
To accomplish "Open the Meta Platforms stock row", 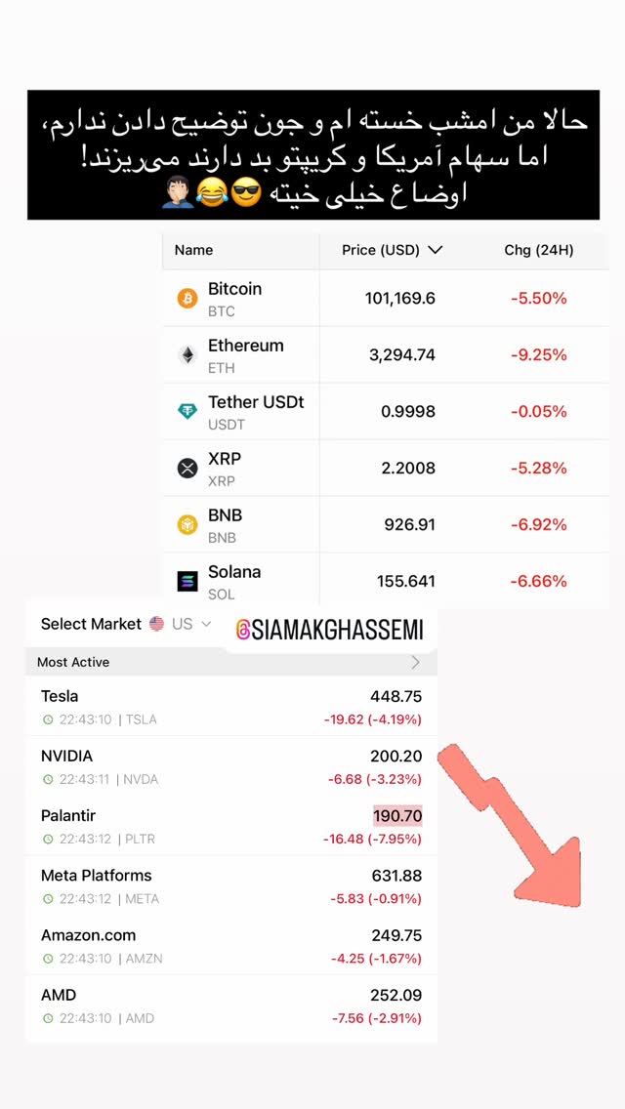I will tap(230, 885).
